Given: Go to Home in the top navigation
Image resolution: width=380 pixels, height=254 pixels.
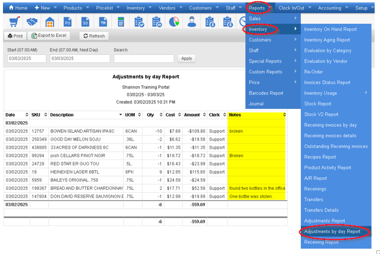Looking at the screenshot, I should 18,8.
